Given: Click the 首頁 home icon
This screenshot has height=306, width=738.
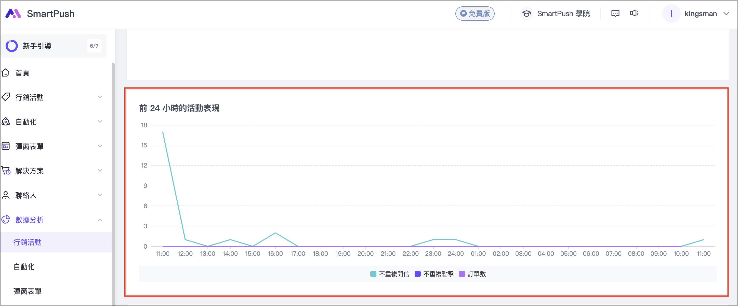Looking at the screenshot, I should (x=6, y=73).
